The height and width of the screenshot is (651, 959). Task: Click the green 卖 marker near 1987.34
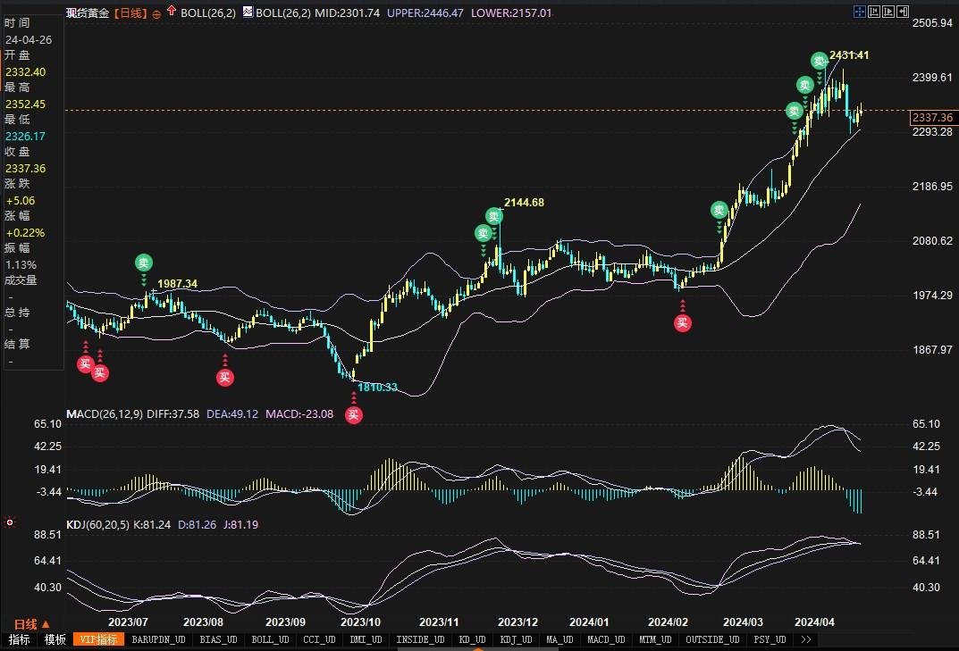(x=144, y=263)
